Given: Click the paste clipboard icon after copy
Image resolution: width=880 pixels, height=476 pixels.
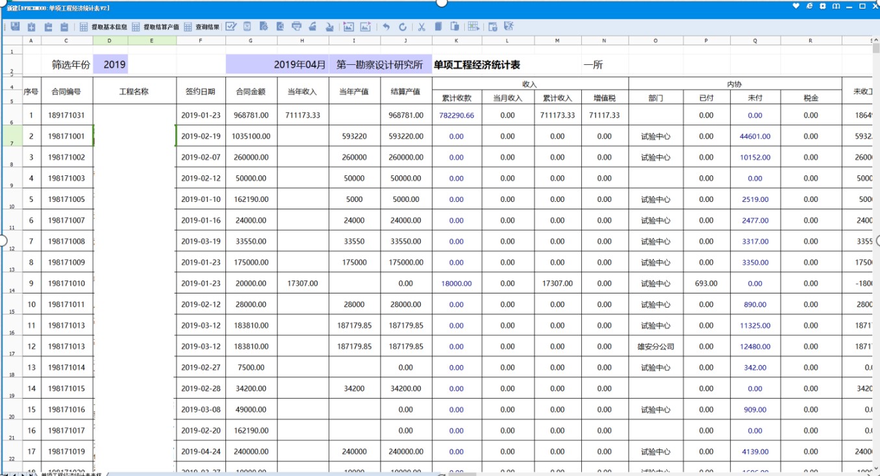Looking at the screenshot, I should [x=455, y=27].
